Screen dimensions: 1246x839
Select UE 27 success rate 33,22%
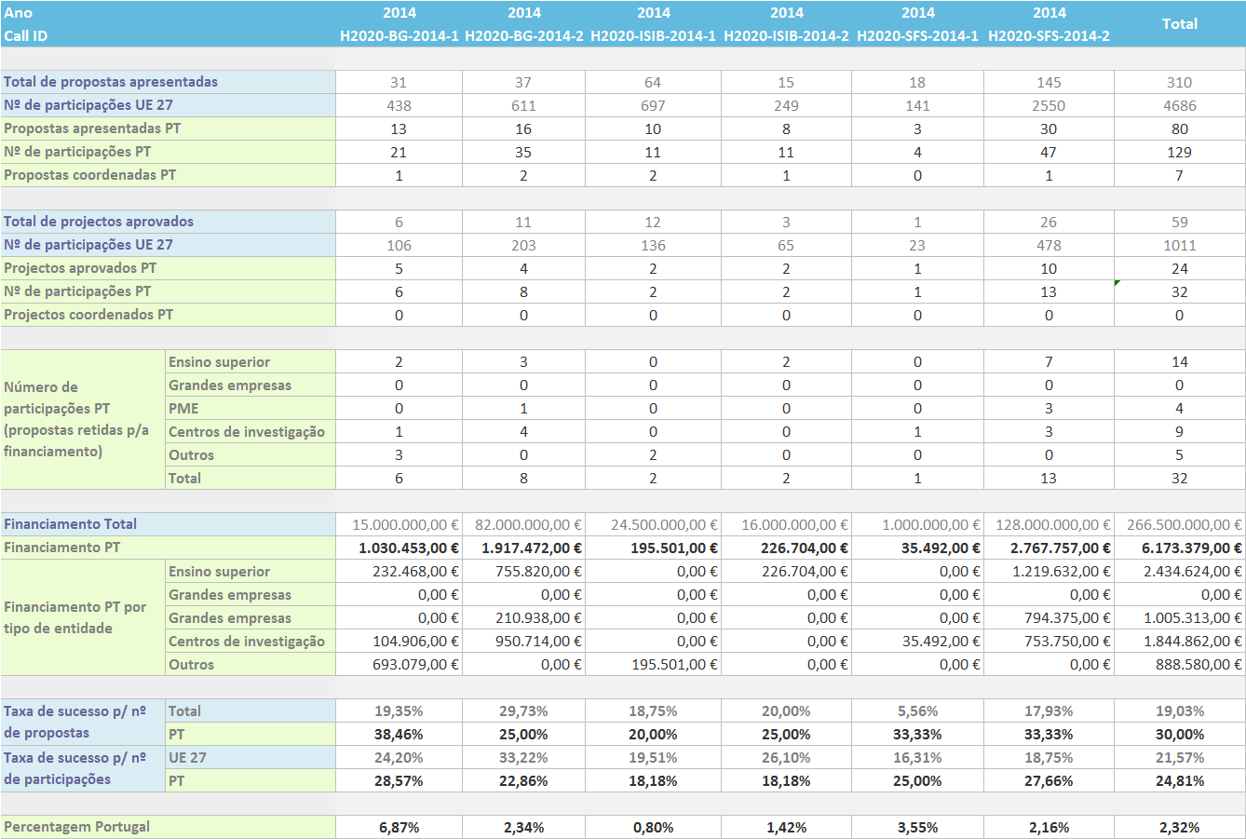(x=523, y=757)
